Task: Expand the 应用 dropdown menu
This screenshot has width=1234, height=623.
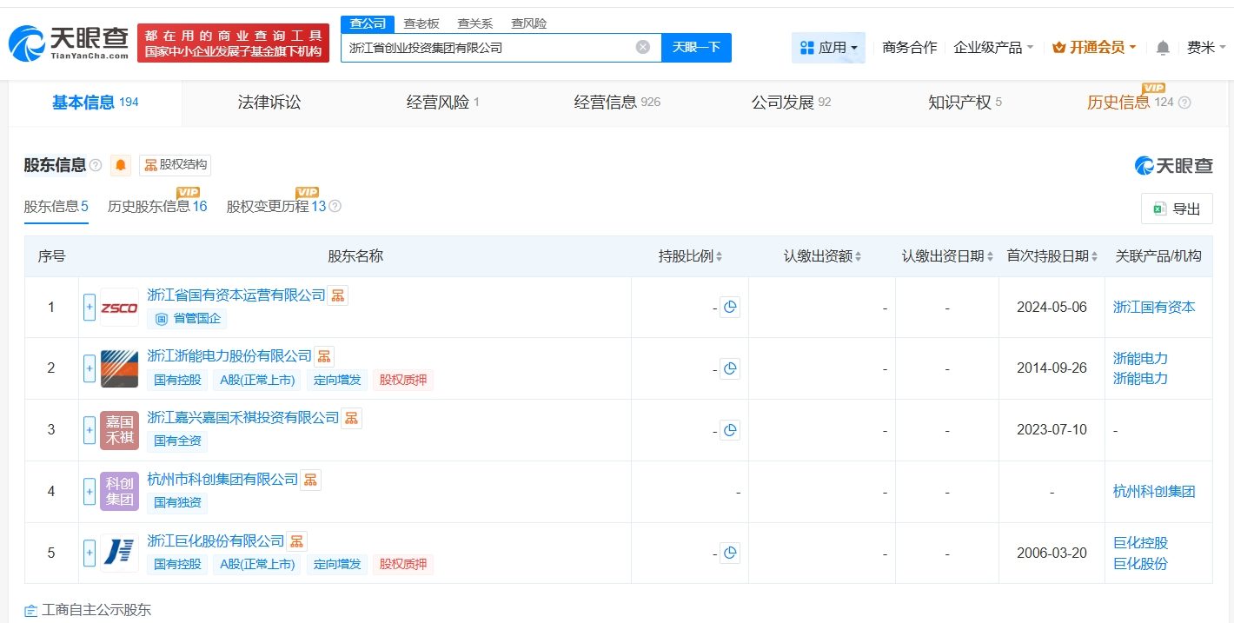Action: 828,47
